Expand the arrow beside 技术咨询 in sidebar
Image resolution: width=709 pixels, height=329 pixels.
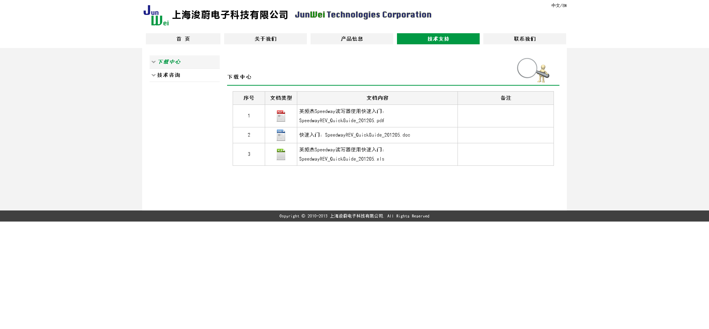[154, 75]
